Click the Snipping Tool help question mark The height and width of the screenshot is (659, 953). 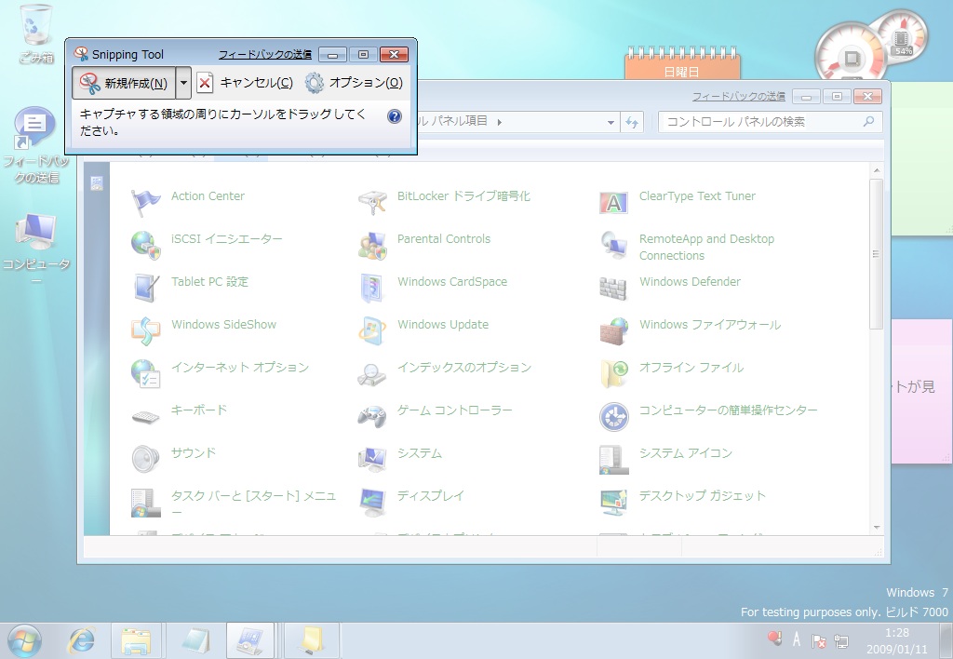pyautogui.click(x=395, y=116)
